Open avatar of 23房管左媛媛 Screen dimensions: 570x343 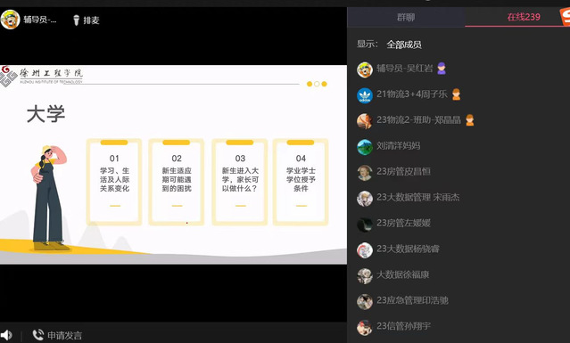click(365, 225)
